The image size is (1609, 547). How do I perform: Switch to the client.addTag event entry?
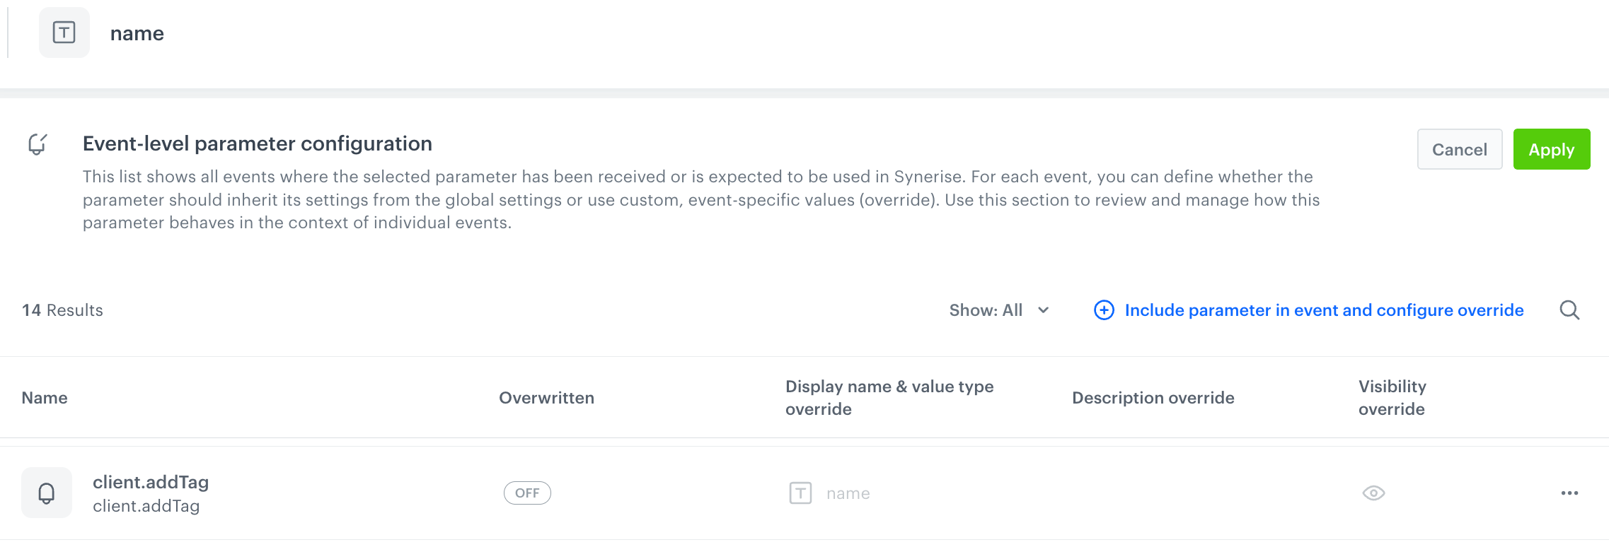pyautogui.click(x=151, y=482)
